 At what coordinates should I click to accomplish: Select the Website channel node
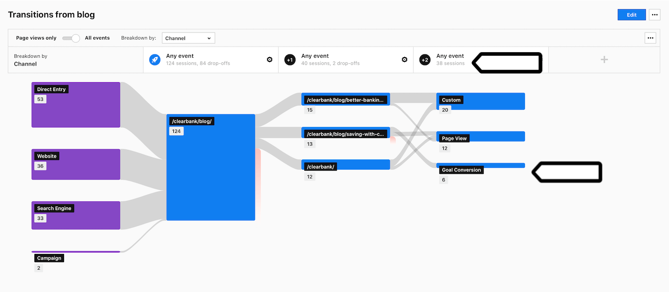(76, 164)
